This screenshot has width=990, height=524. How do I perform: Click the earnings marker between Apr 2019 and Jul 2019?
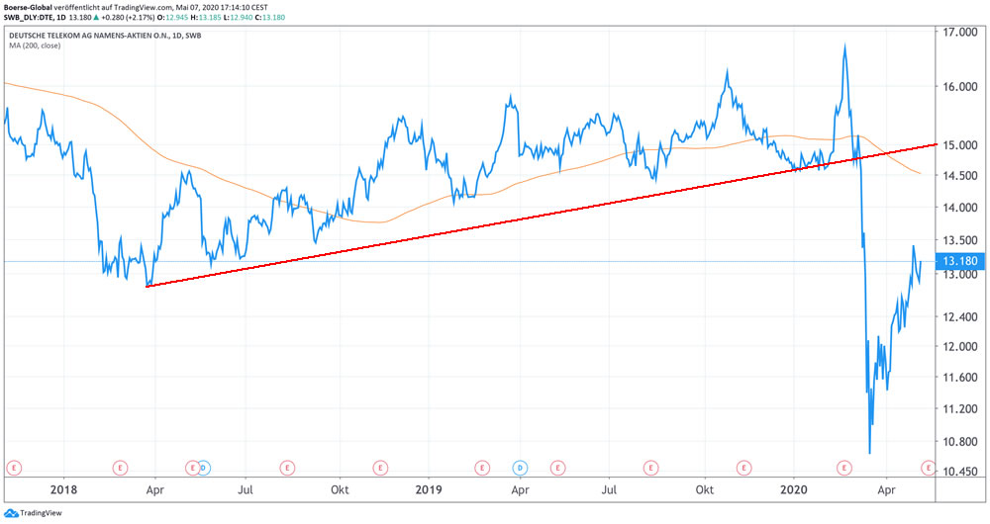[557, 468]
